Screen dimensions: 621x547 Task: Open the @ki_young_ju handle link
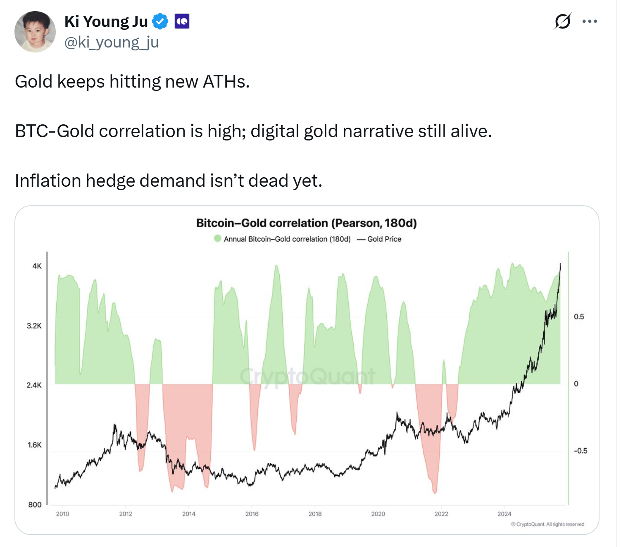pos(112,42)
